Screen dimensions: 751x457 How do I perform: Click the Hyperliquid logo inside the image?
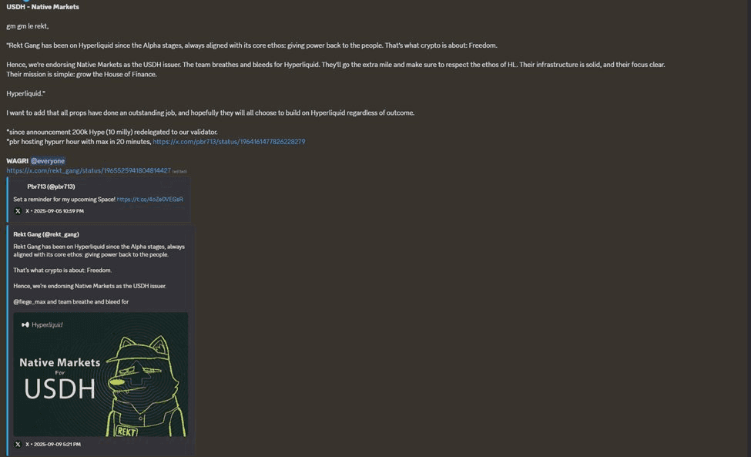42,324
